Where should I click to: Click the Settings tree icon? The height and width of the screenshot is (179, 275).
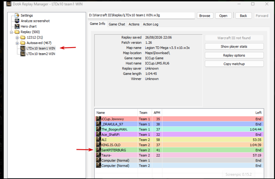coord(17,16)
